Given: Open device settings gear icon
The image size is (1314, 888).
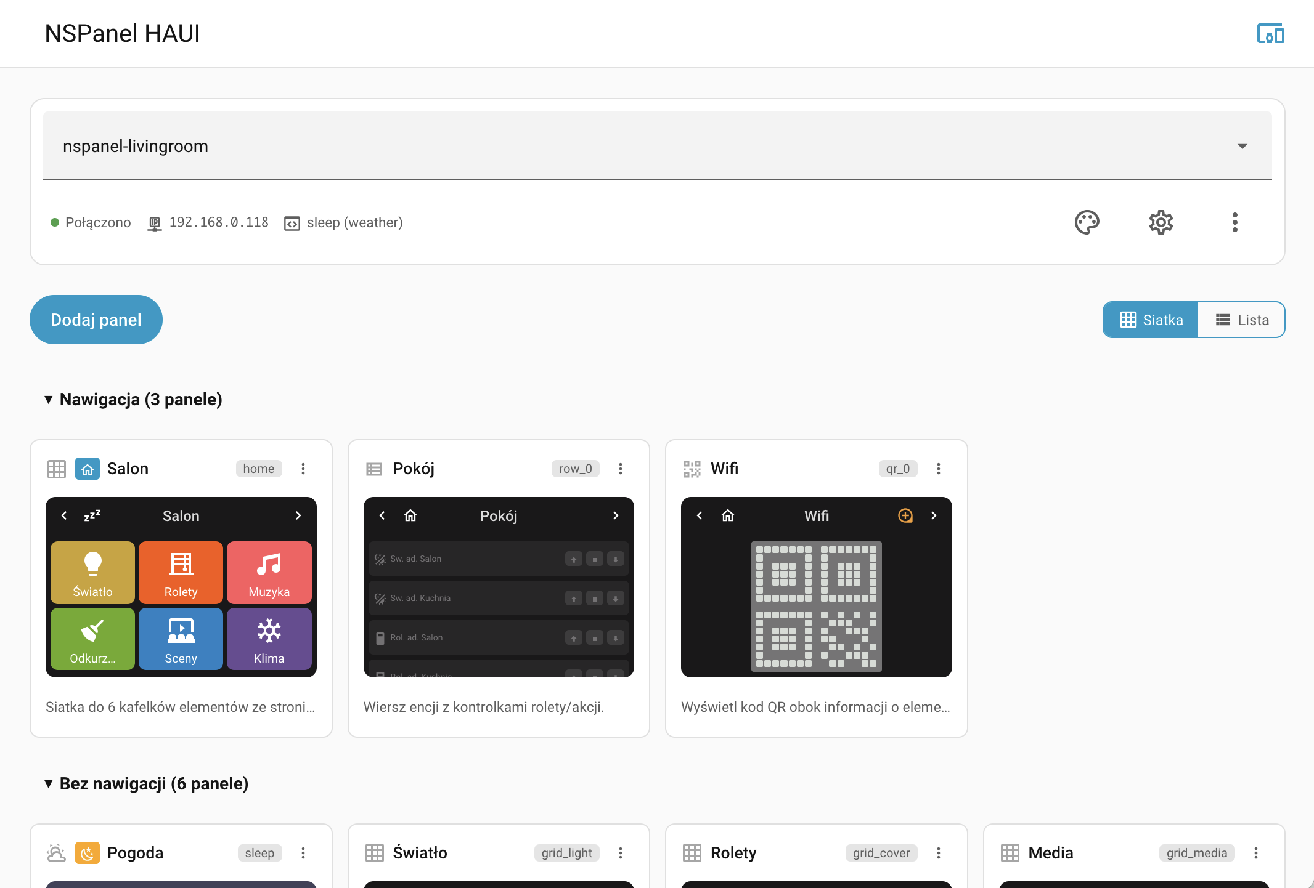Looking at the screenshot, I should [1161, 222].
